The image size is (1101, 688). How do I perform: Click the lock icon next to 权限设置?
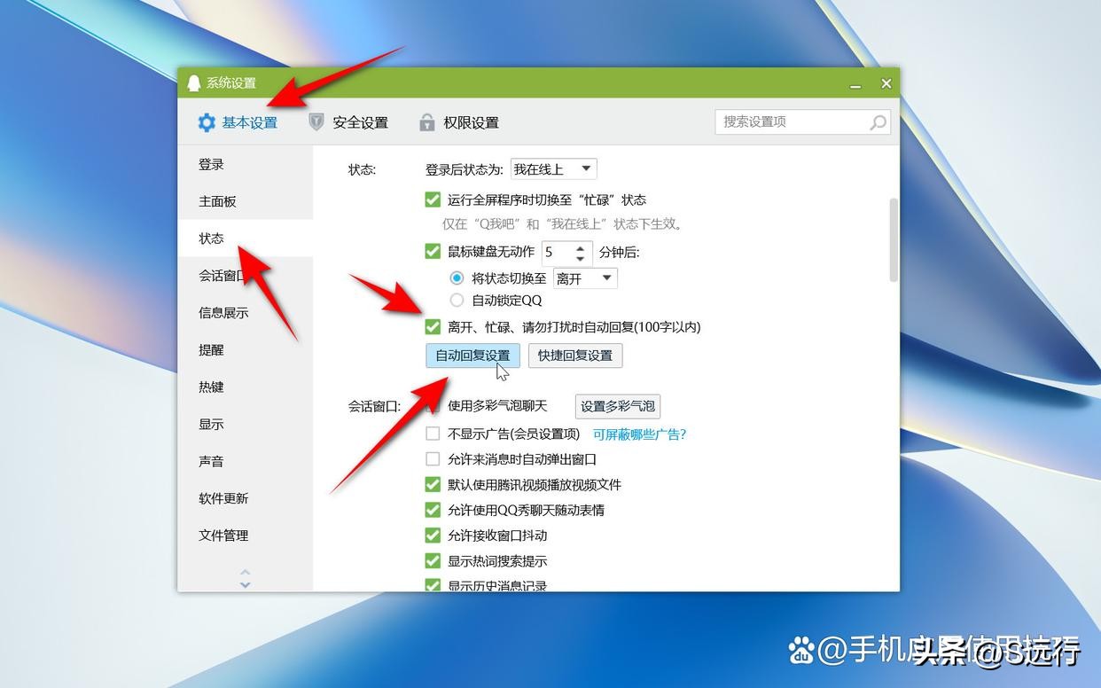(x=427, y=122)
